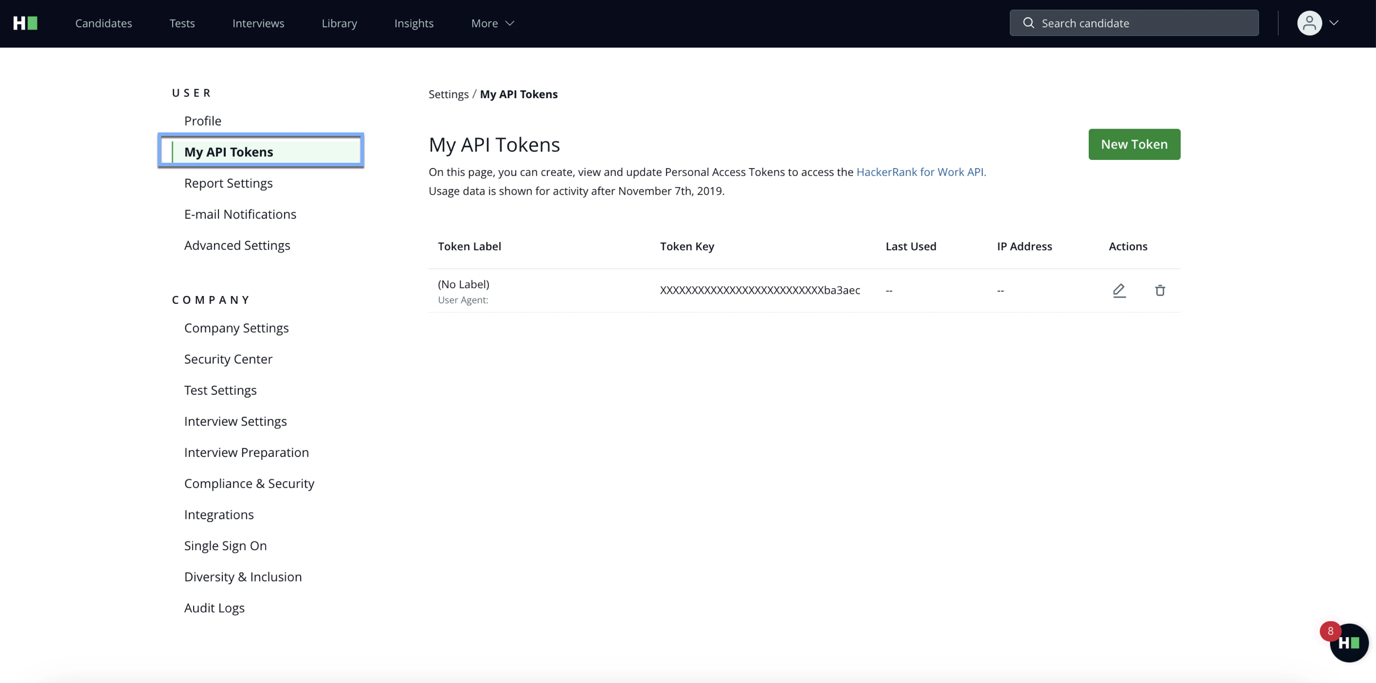Select Security Center in sidebar
Viewport: 1376px width, 683px height.
pos(228,359)
